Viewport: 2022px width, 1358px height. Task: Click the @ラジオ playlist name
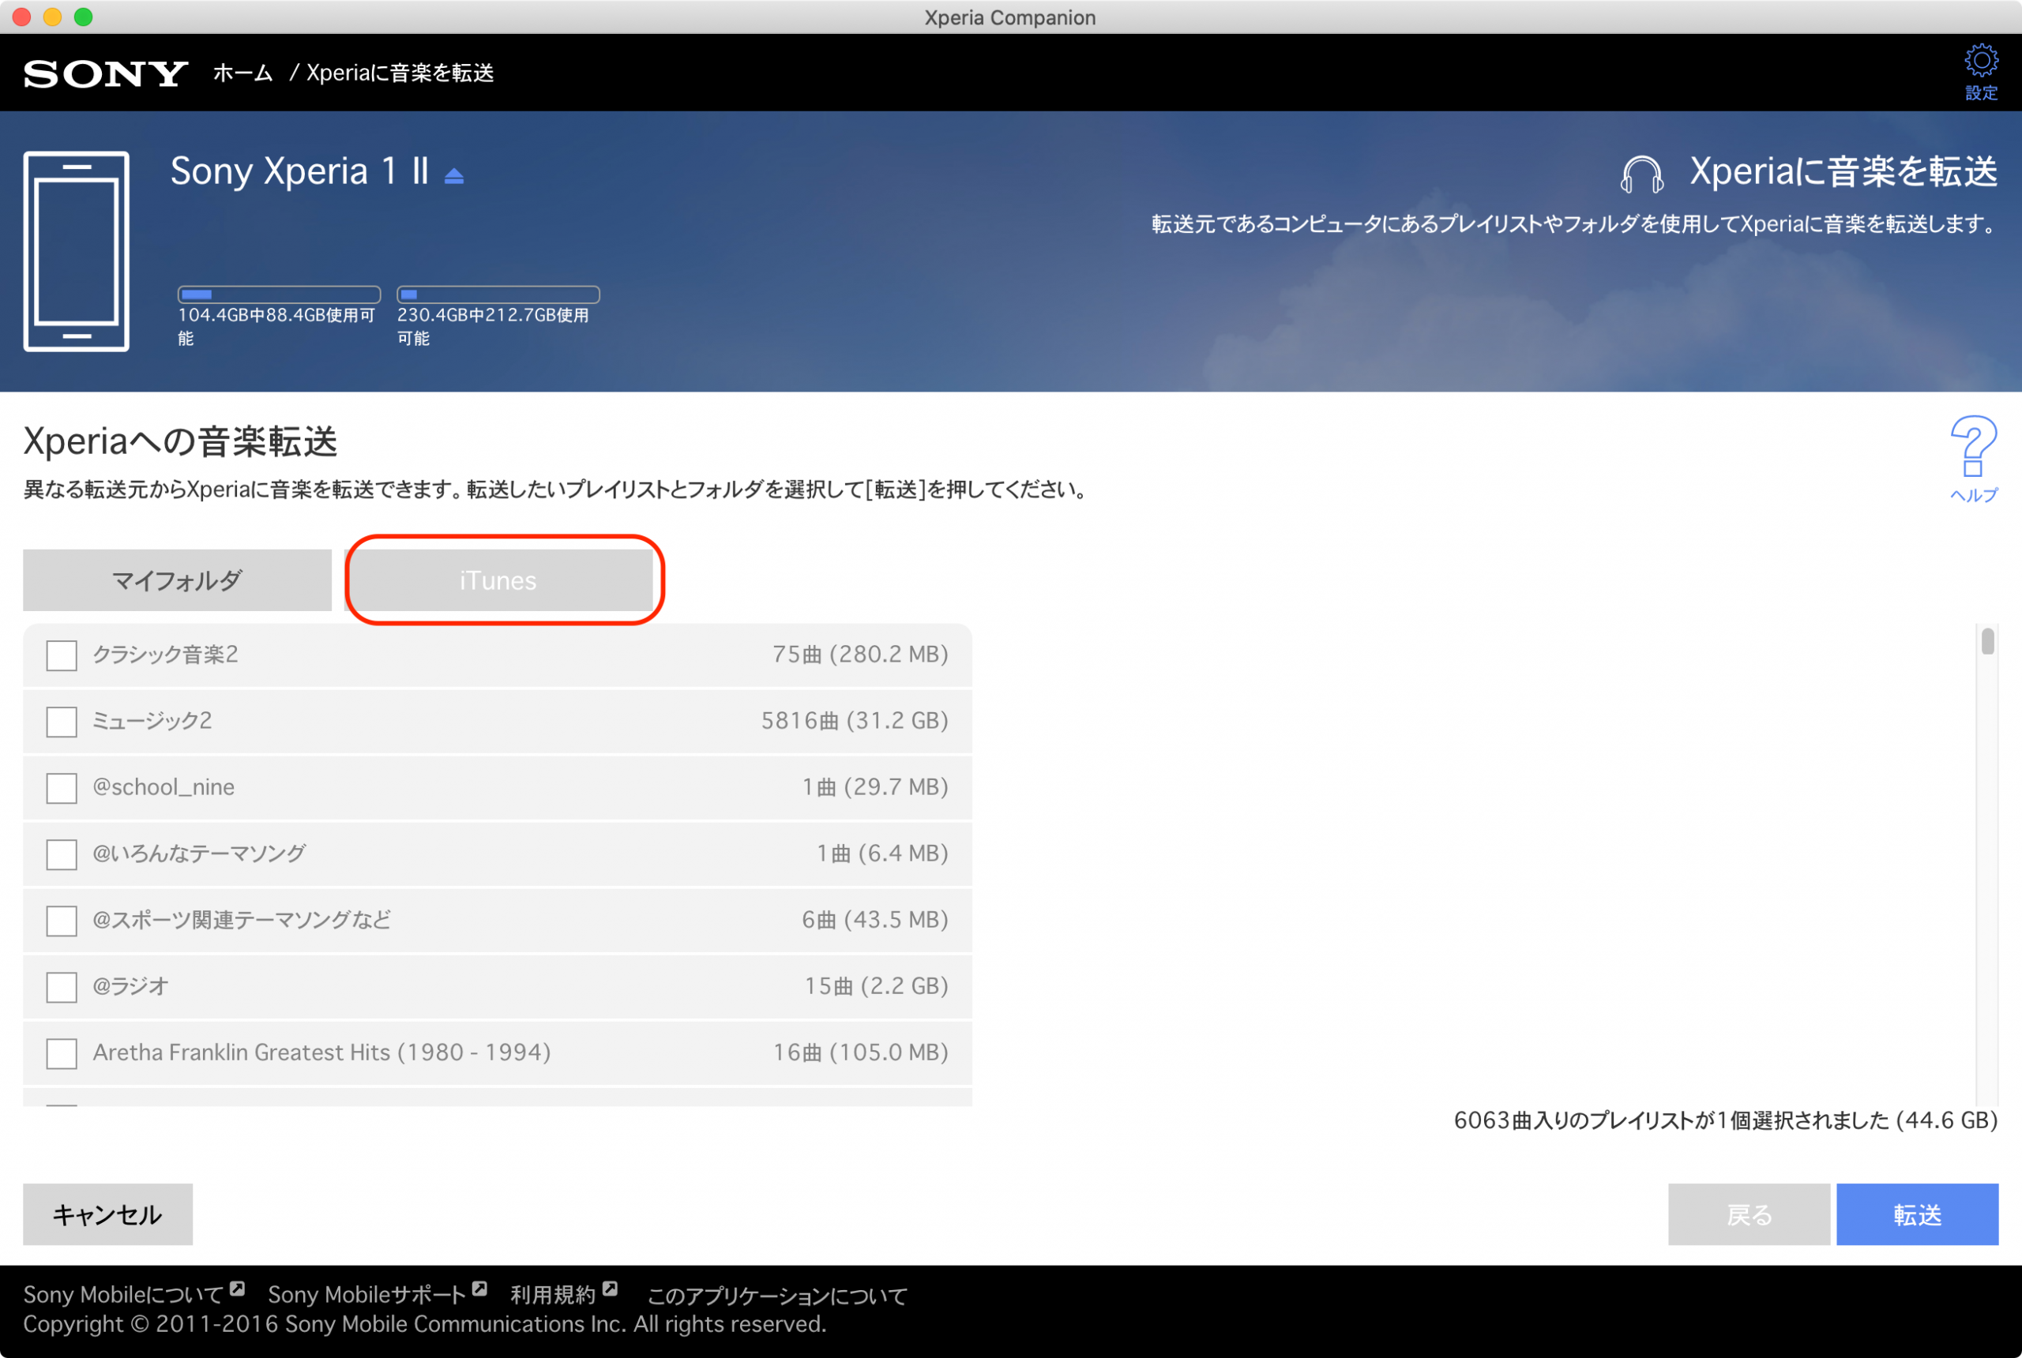pyautogui.click(x=131, y=985)
